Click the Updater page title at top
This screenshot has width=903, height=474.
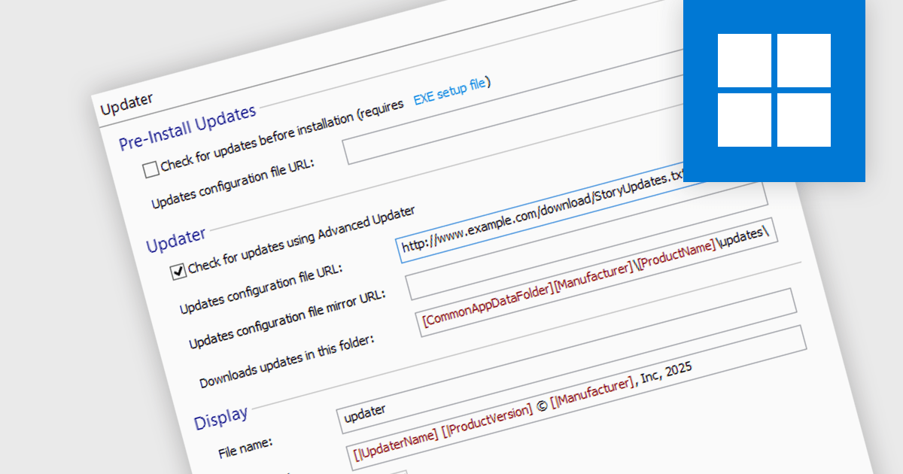[x=126, y=99]
